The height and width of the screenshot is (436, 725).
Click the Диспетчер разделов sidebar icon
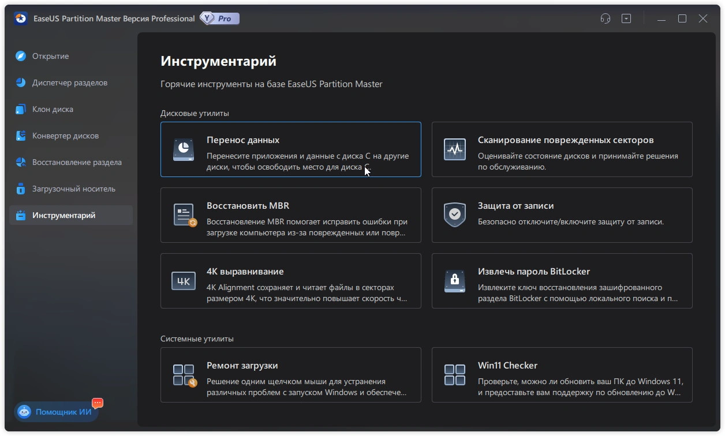point(21,82)
